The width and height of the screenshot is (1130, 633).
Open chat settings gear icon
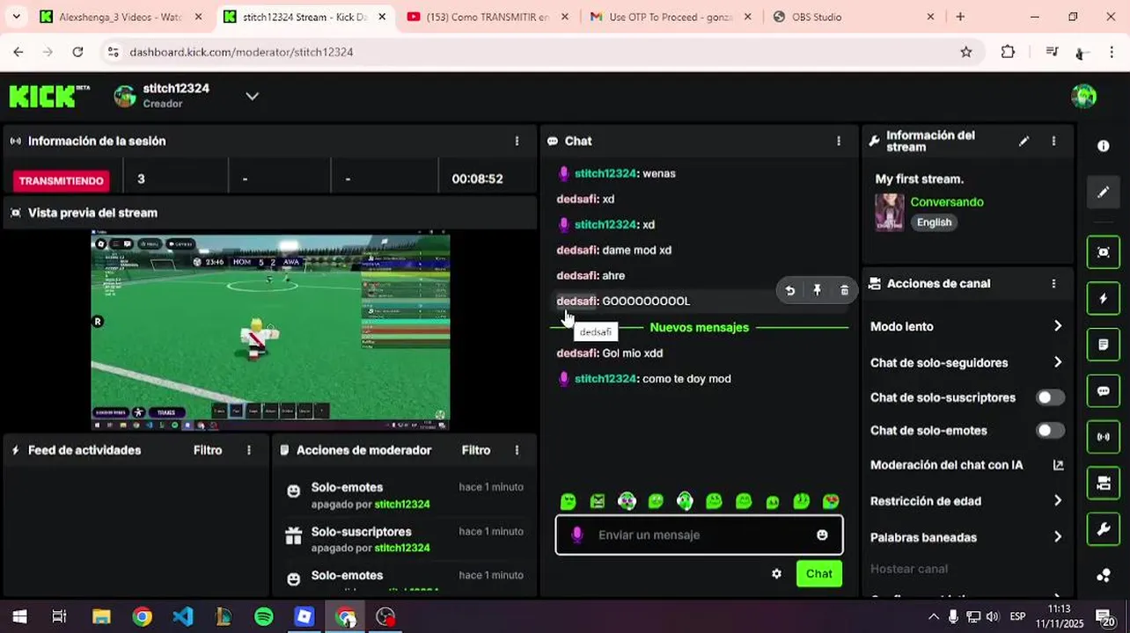pos(776,573)
